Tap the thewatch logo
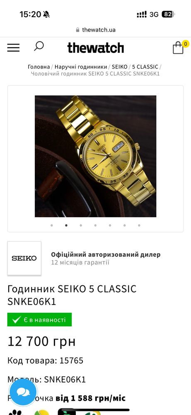The image size is (191, 415). pyautogui.click(x=95, y=48)
